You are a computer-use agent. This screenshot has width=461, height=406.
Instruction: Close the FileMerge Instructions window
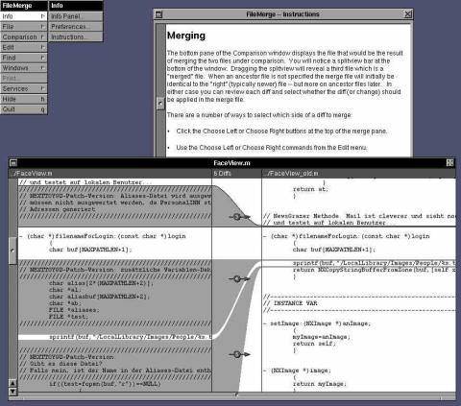(x=408, y=14)
